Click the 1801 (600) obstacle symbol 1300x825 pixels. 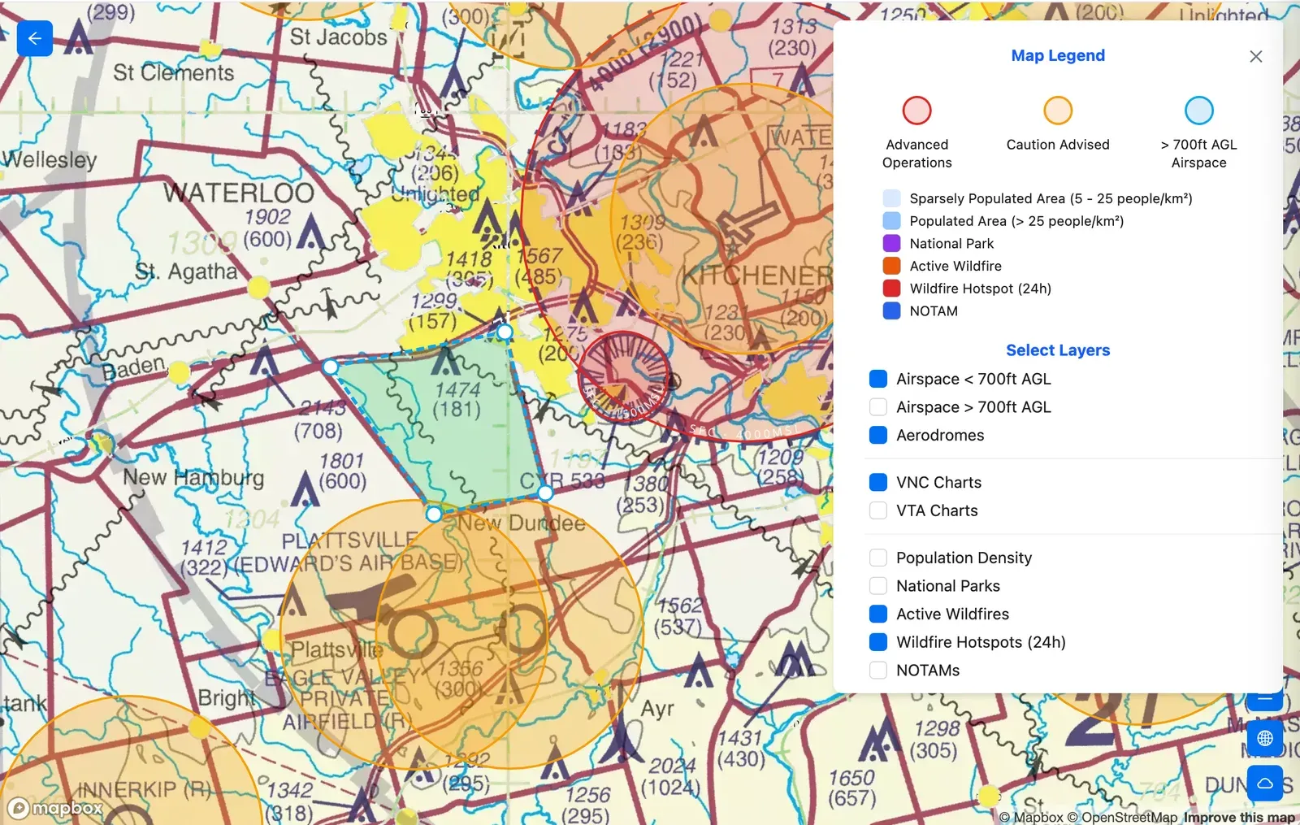tap(305, 490)
